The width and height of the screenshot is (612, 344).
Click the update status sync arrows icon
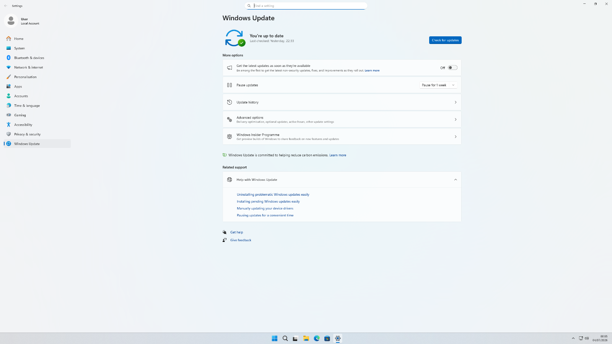tap(234, 38)
